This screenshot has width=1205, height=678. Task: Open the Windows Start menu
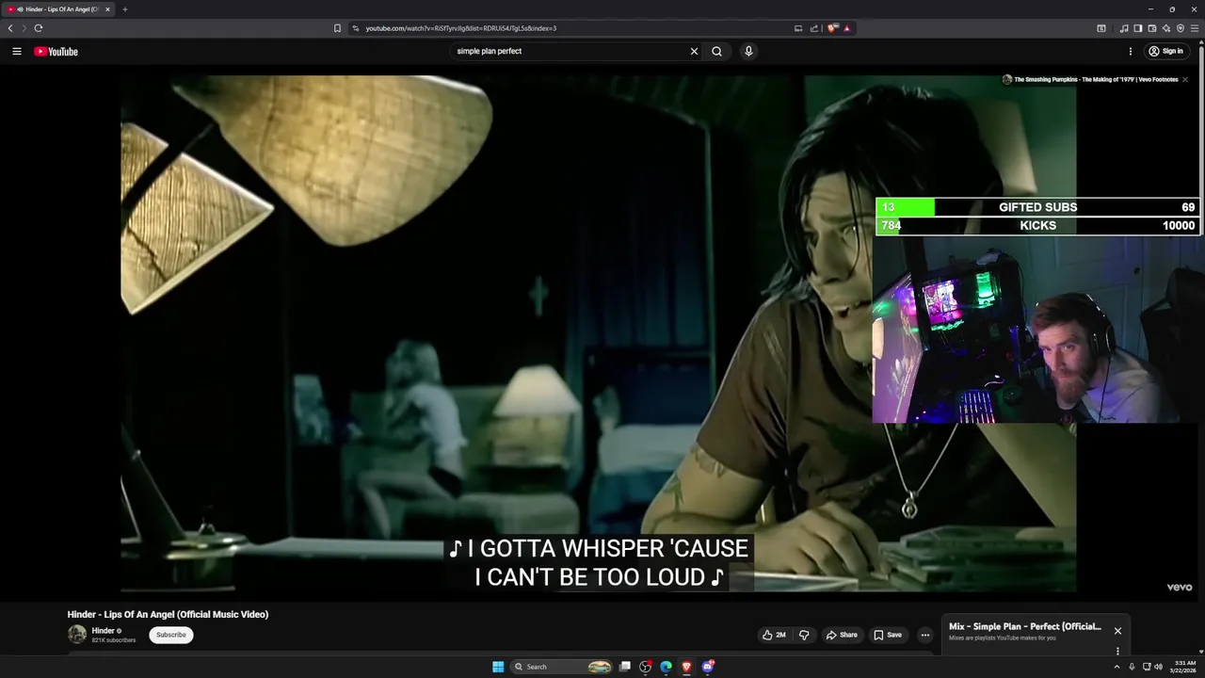click(498, 667)
